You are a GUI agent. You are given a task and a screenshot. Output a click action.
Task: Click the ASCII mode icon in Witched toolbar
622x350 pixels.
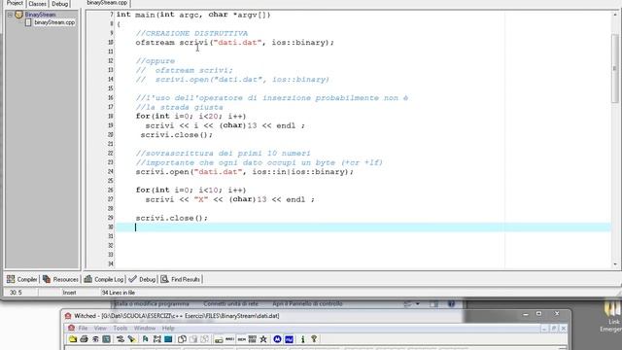229,339
